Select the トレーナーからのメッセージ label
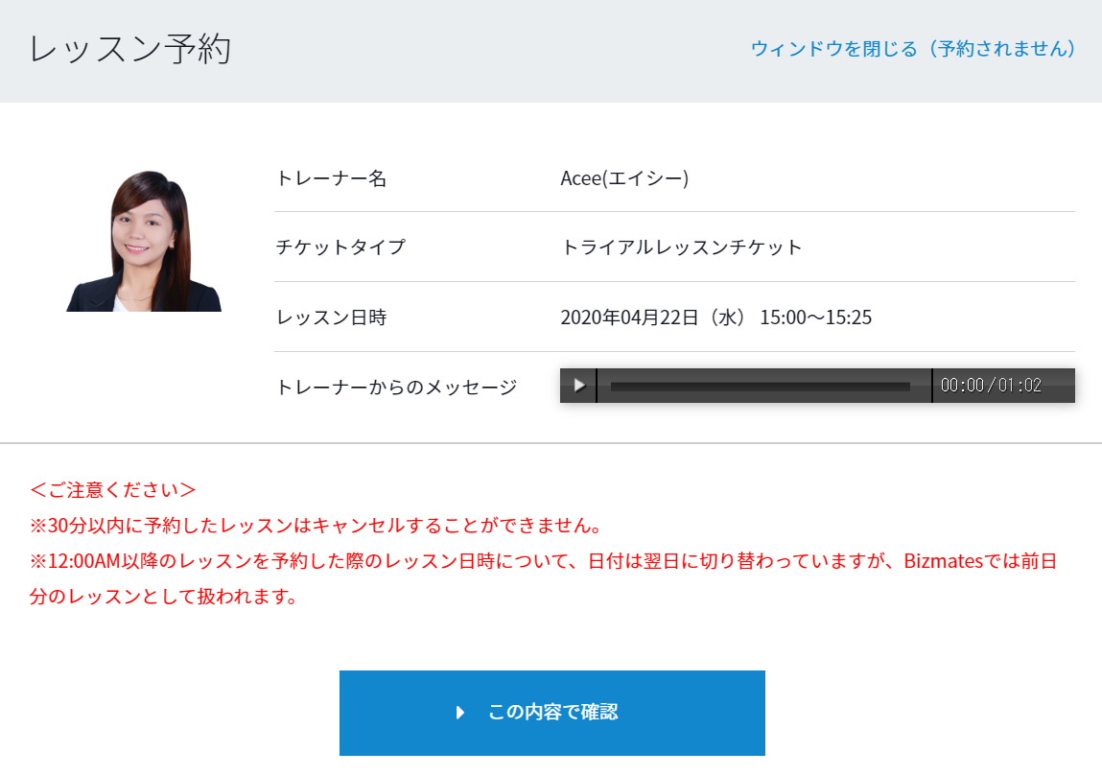The image size is (1102, 776). tap(396, 388)
